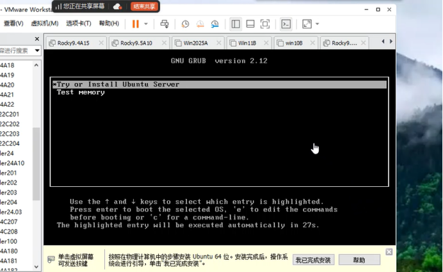443x272 pixels.
Task: Click the orange pause virtual machine icon
Action: [x=135, y=24]
